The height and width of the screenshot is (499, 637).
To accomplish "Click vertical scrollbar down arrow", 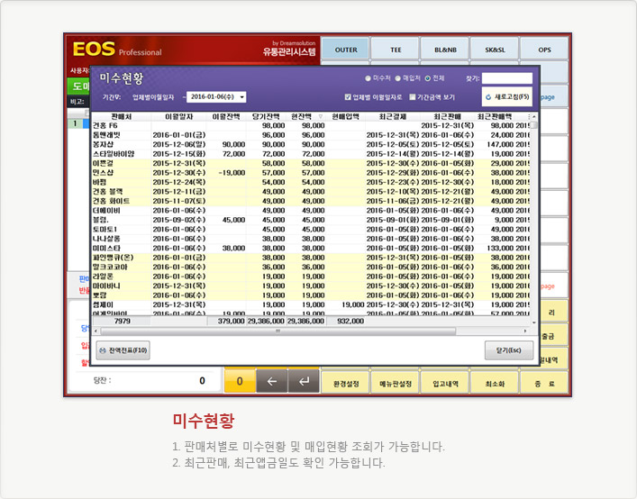I will tap(534, 322).
